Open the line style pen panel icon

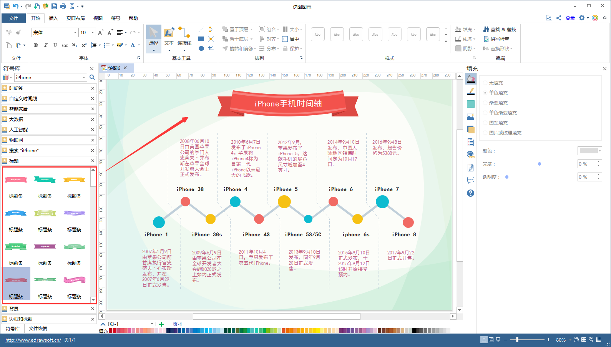[x=471, y=91]
